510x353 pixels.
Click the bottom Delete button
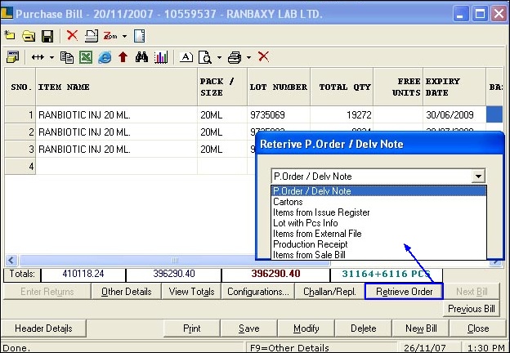click(364, 328)
